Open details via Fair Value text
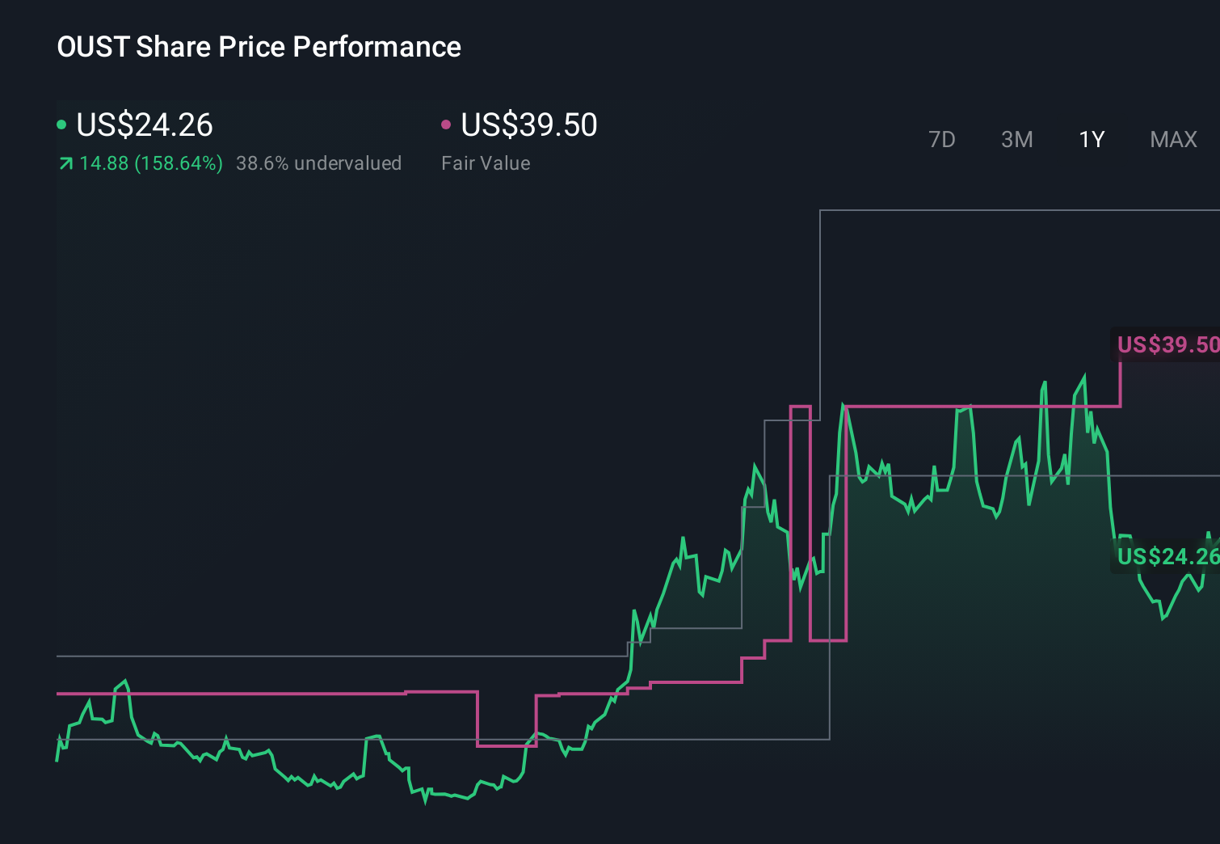 tap(486, 162)
